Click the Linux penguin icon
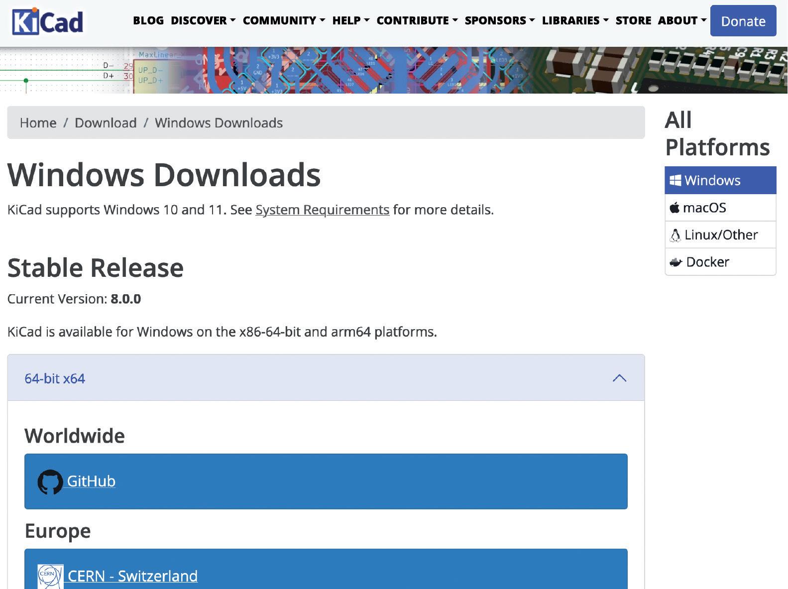 [675, 235]
